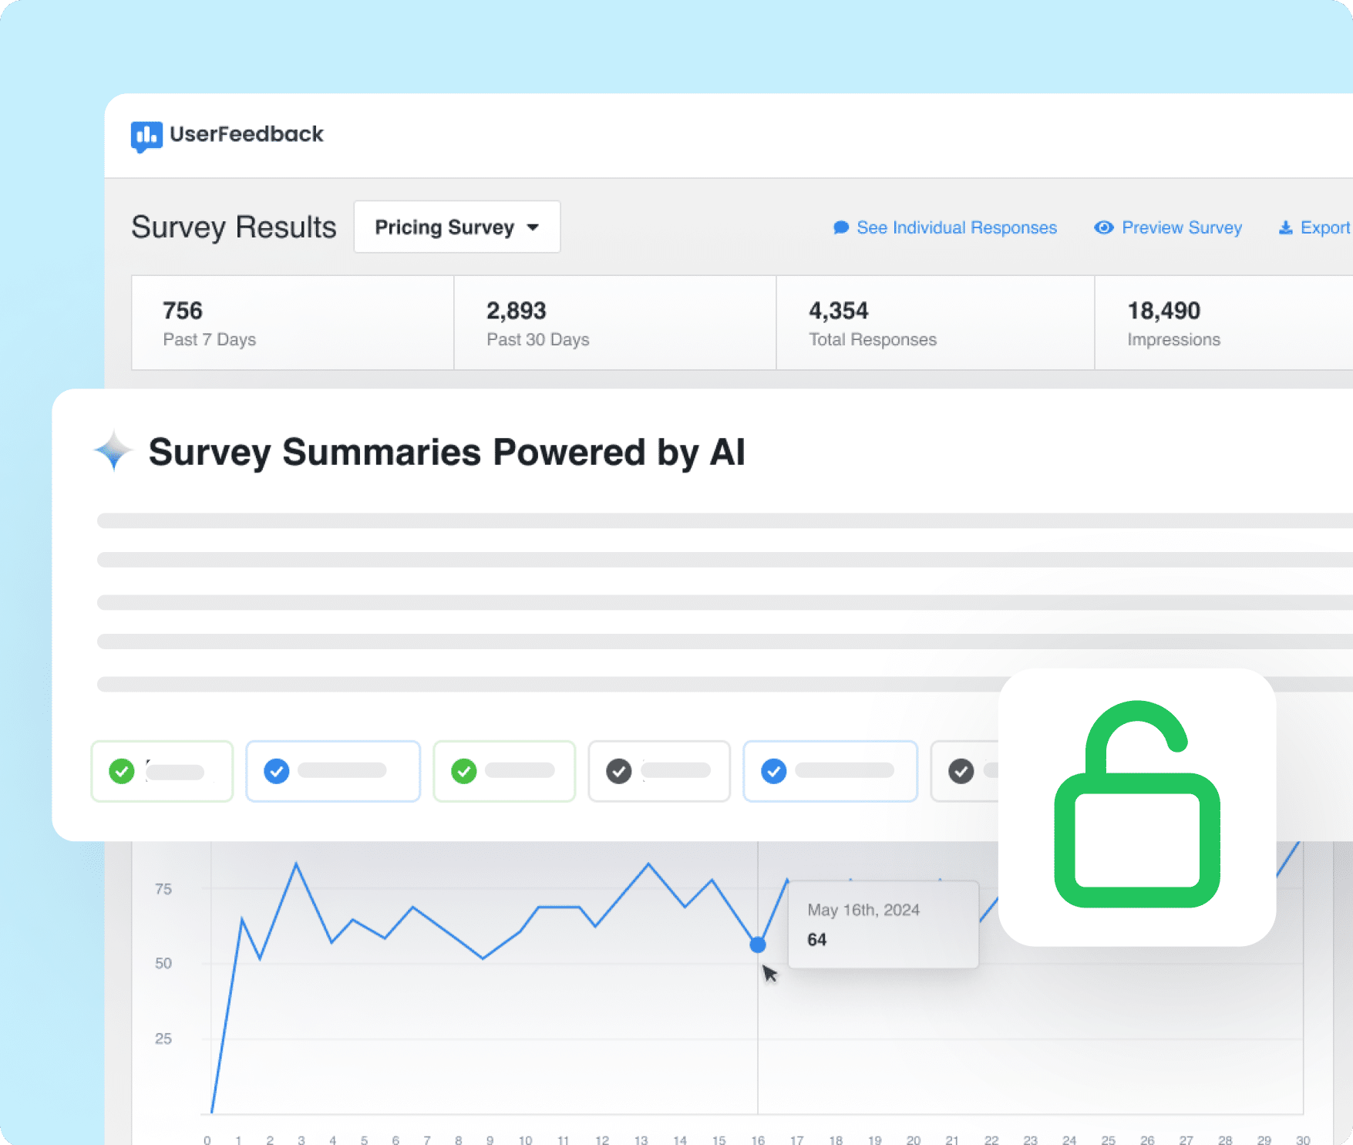Click the speech bubble responses icon
1353x1145 pixels.
841,227
